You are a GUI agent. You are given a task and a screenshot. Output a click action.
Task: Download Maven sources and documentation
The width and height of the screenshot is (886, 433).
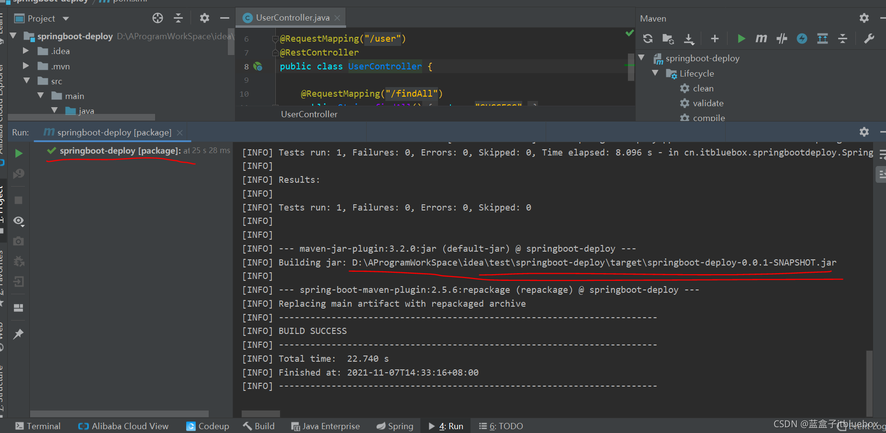tap(689, 39)
